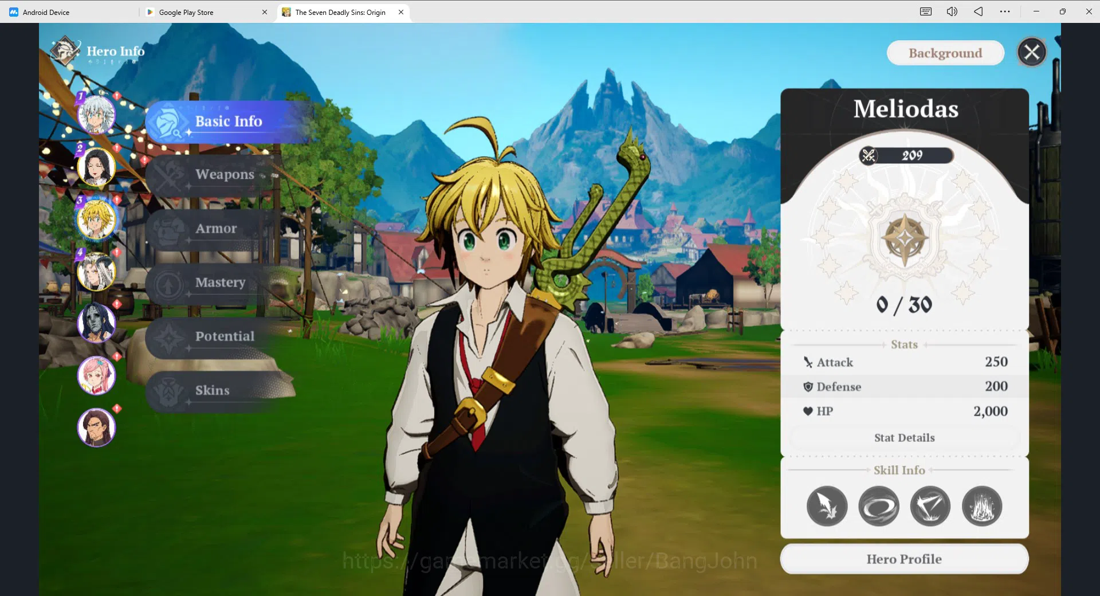Select the Meliodas portrait numbered 3

point(96,219)
